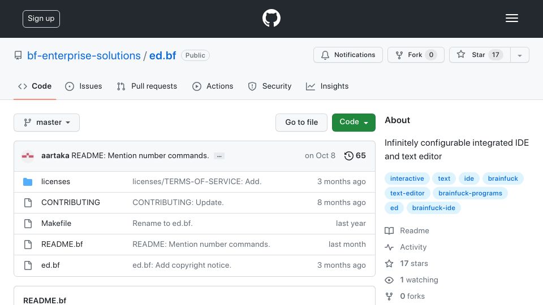543x305 pixels.
Task: Click the Readme book icon
Action: coord(389,231)
